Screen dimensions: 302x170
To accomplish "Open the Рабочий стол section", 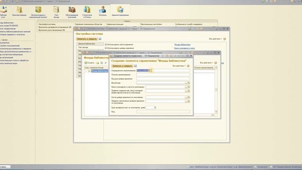I will point(3,11).
